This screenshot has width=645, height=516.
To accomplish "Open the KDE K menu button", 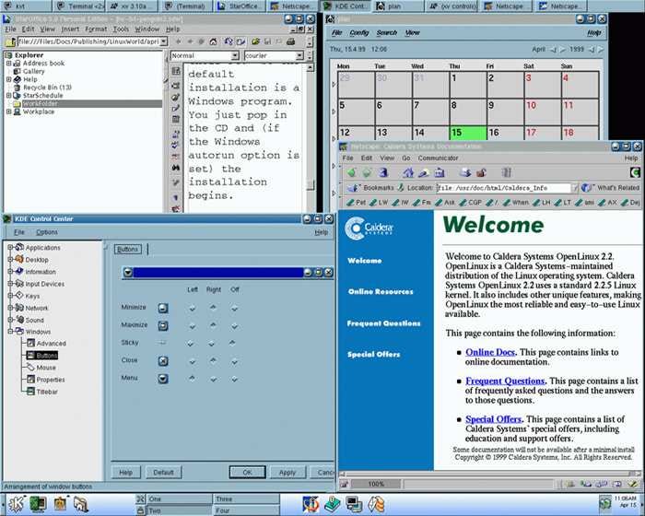I will pos(16,504).
